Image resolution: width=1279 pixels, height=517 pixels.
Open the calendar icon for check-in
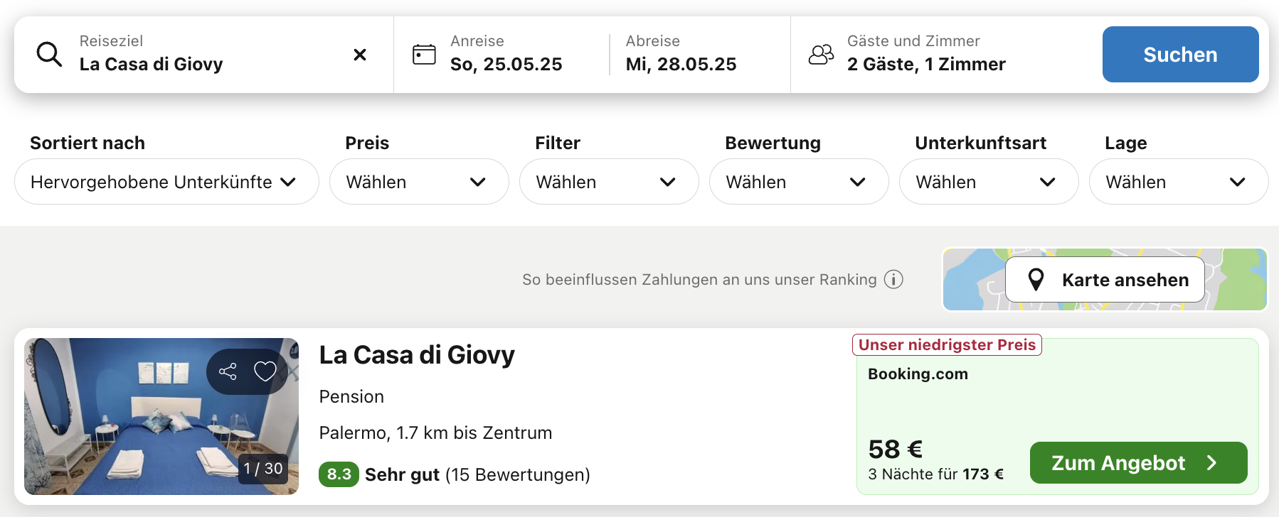(424, 55)
